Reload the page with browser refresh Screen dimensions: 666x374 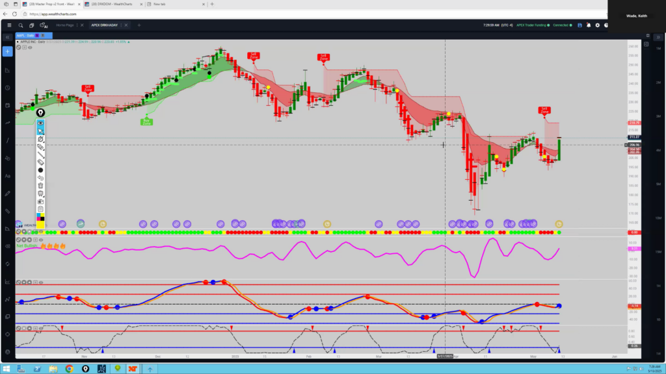[14, 14]
